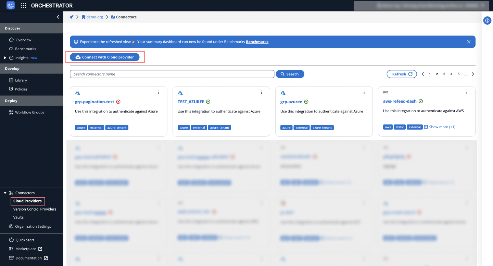Click the Search button
Image resolution: width=493 pixels, height=266 pixels.
pos(290,74)
